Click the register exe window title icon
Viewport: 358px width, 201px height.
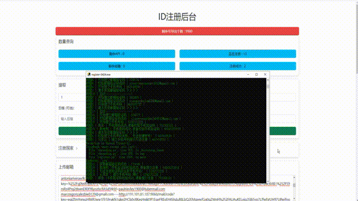(x=89, y=74)
